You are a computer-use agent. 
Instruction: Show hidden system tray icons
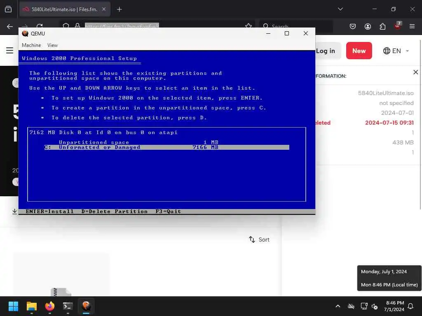[338, 306]
